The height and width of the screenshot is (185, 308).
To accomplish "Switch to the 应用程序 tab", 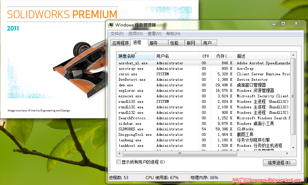I will 120,43.
